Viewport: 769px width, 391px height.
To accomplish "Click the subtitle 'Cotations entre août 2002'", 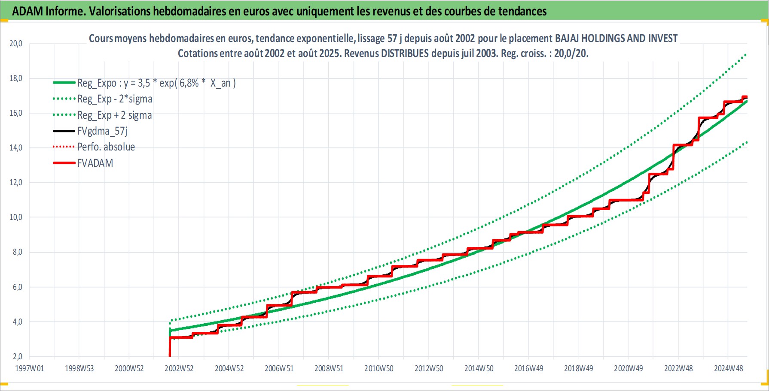I will tap(383, 54).
